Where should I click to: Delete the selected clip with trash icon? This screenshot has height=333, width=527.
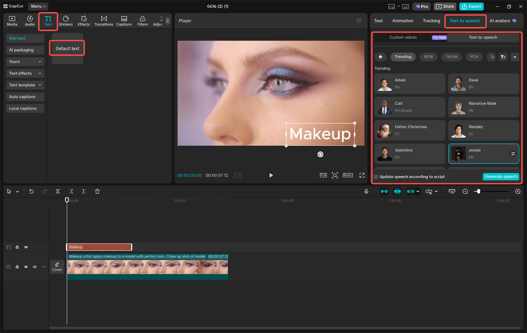point(97,191)
